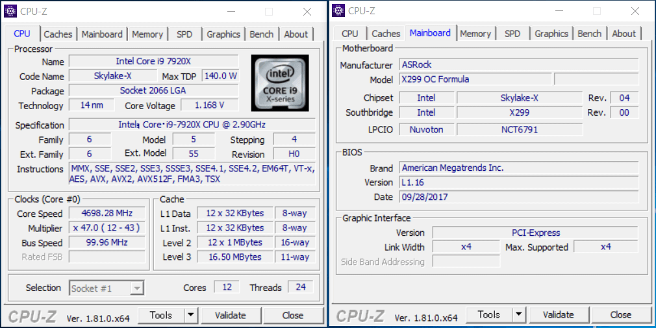Click Close button in right window
Screen dimensions: 656x328
(x=621, y=314)
